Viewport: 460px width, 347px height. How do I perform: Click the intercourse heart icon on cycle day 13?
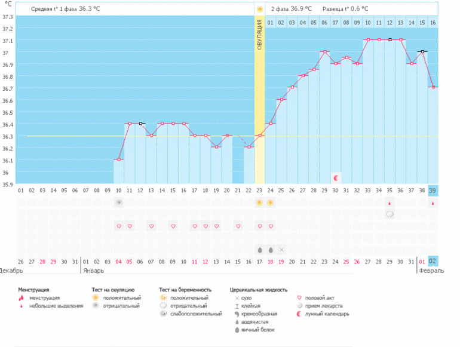[151, 226]
